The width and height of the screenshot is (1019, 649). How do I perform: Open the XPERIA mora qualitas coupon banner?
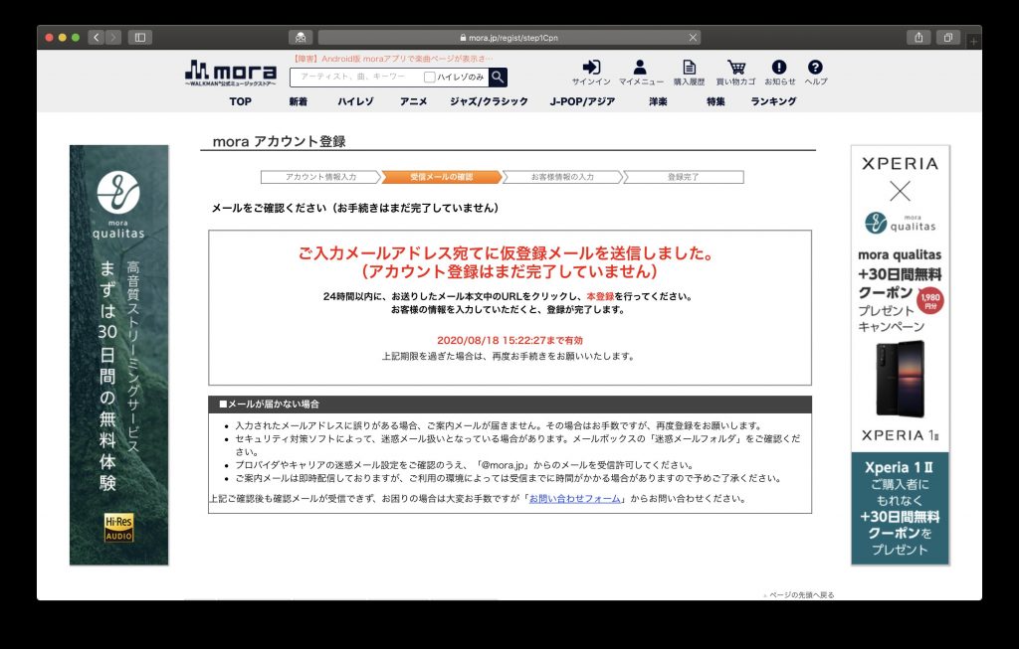coord(900,298)
